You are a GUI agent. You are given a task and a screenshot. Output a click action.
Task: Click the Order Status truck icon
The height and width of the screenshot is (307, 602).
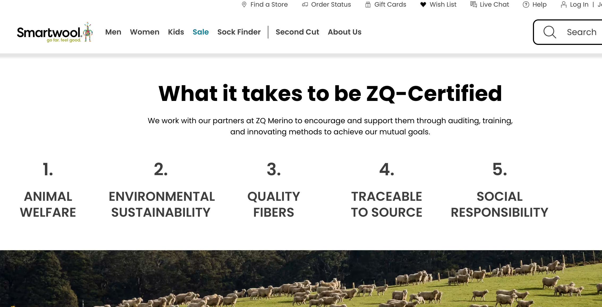pos(305,5)
